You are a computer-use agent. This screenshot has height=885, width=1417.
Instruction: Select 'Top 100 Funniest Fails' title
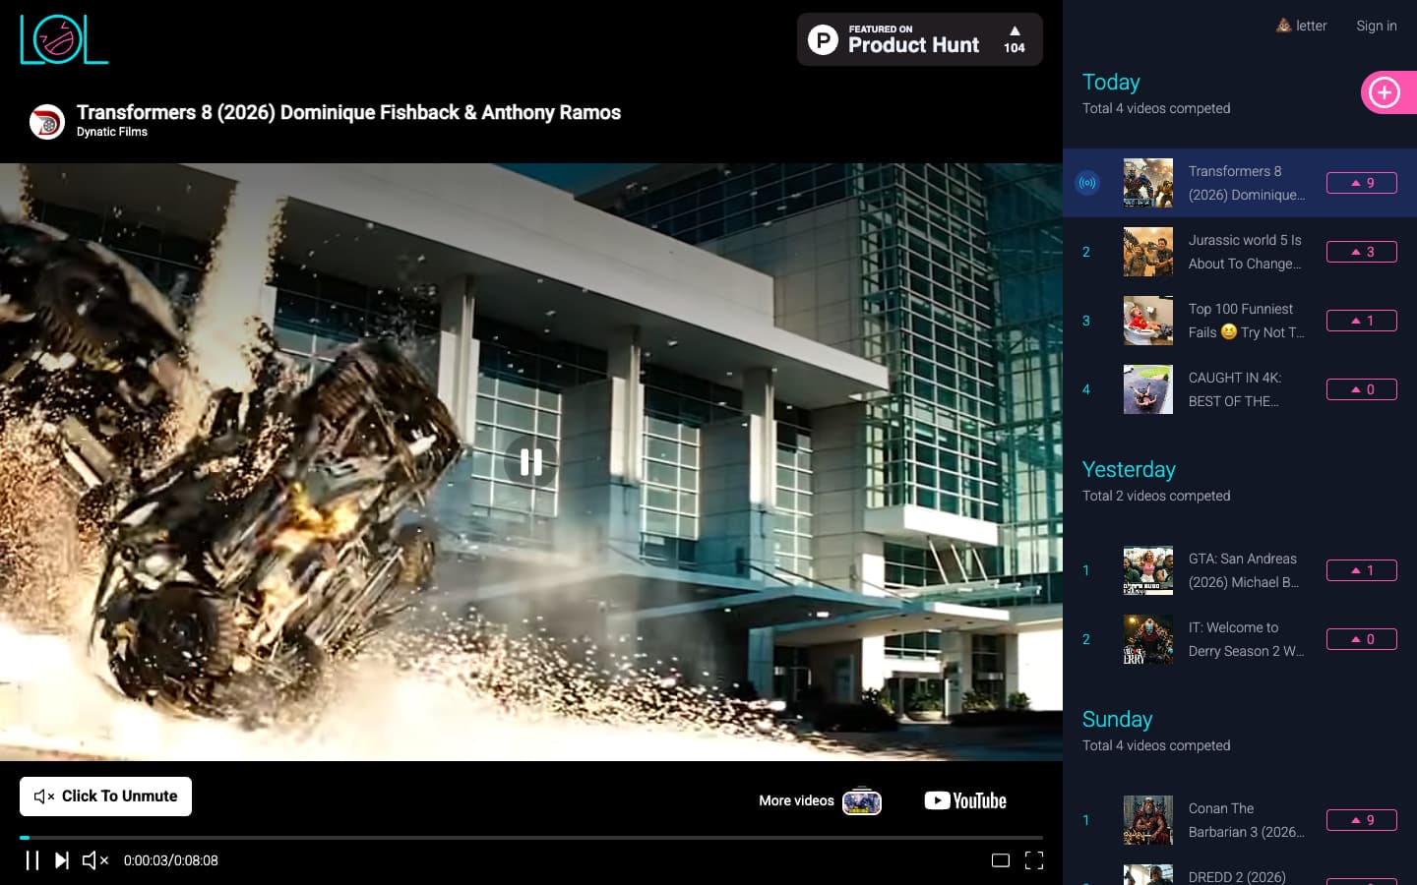(x=1247, y=321)
